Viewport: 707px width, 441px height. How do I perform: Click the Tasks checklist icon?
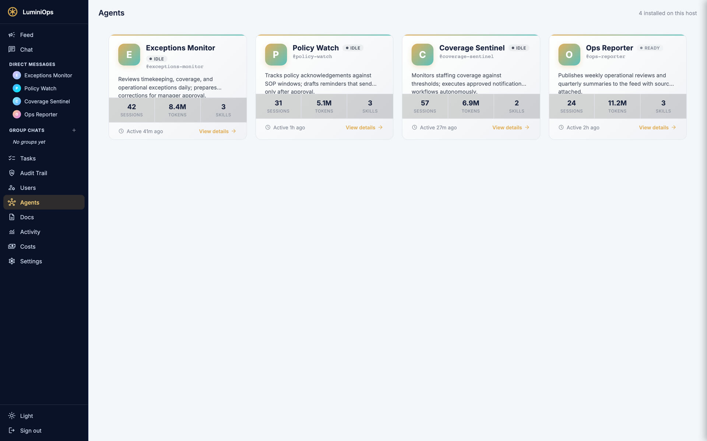click(x=12, y=158)
